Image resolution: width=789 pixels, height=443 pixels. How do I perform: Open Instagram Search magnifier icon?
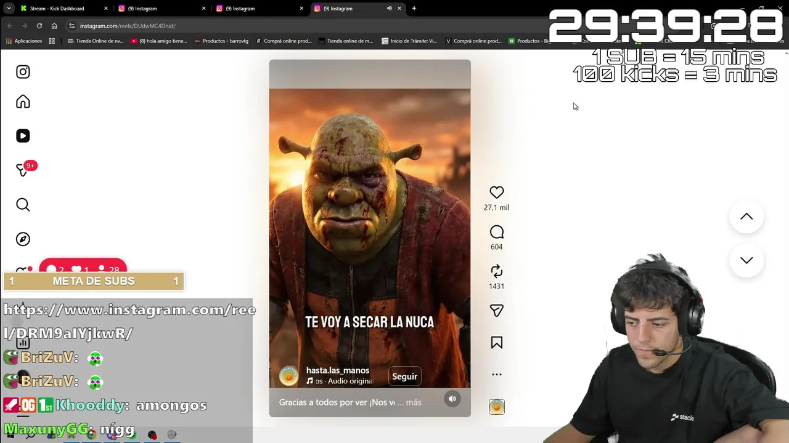click(x=23, y=205)
